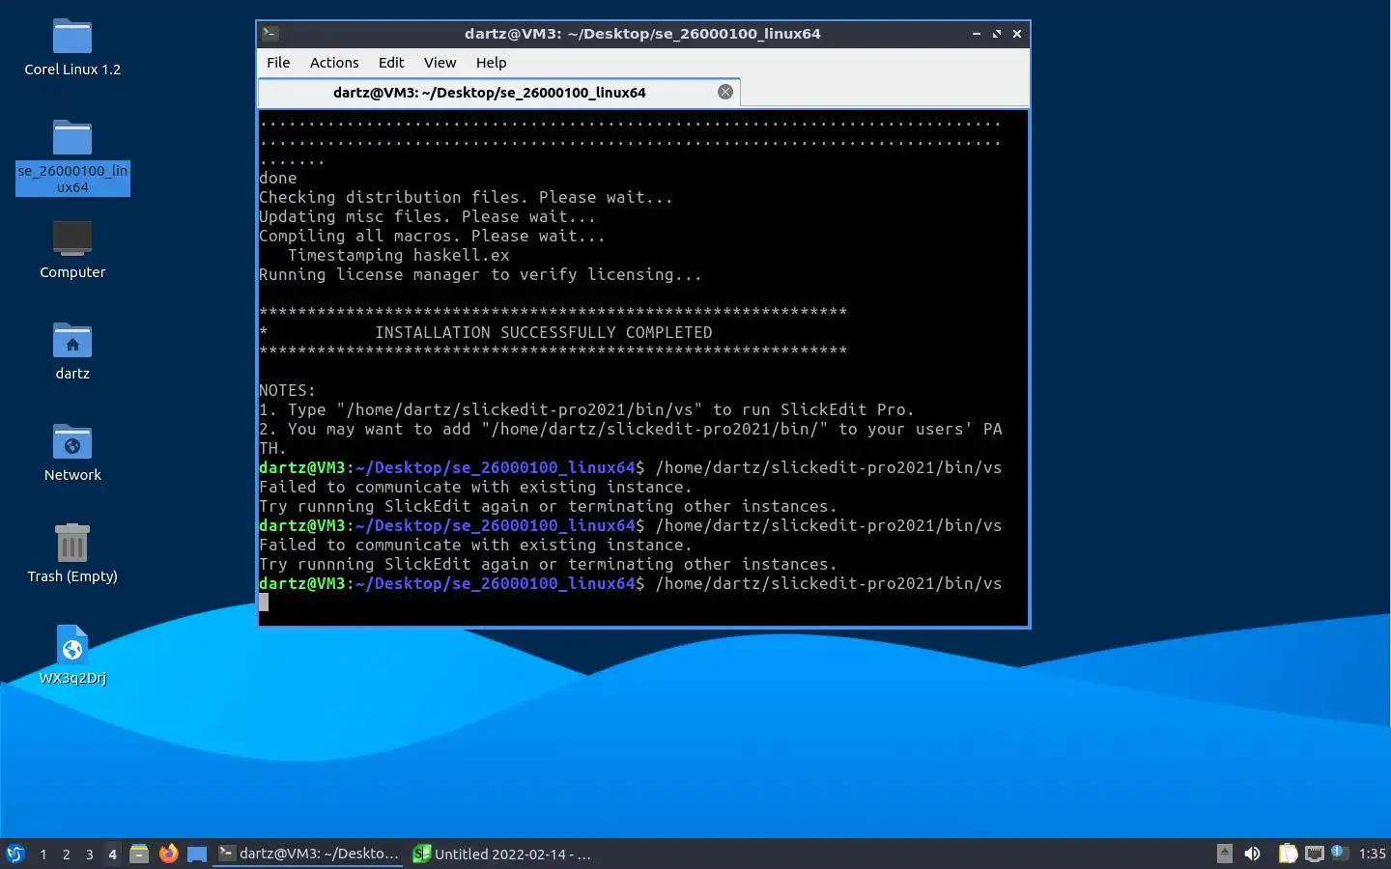Open the volume control tray icon
The width and height of the screenshot is (1391, 869).
point(1253,854)
